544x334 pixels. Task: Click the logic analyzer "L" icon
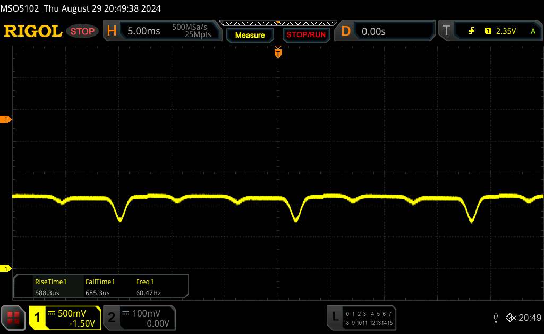click(x=335, y=317)
